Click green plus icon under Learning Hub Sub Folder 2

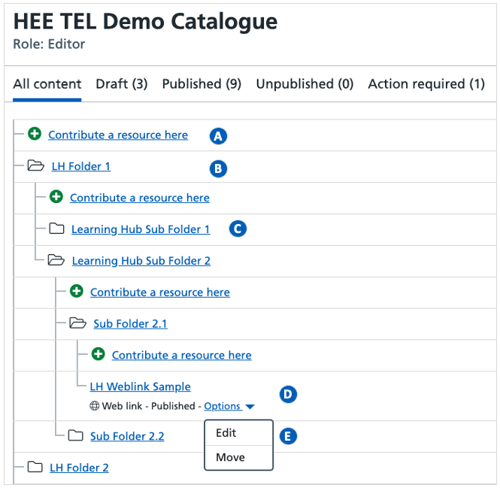(x=76, y=292)
